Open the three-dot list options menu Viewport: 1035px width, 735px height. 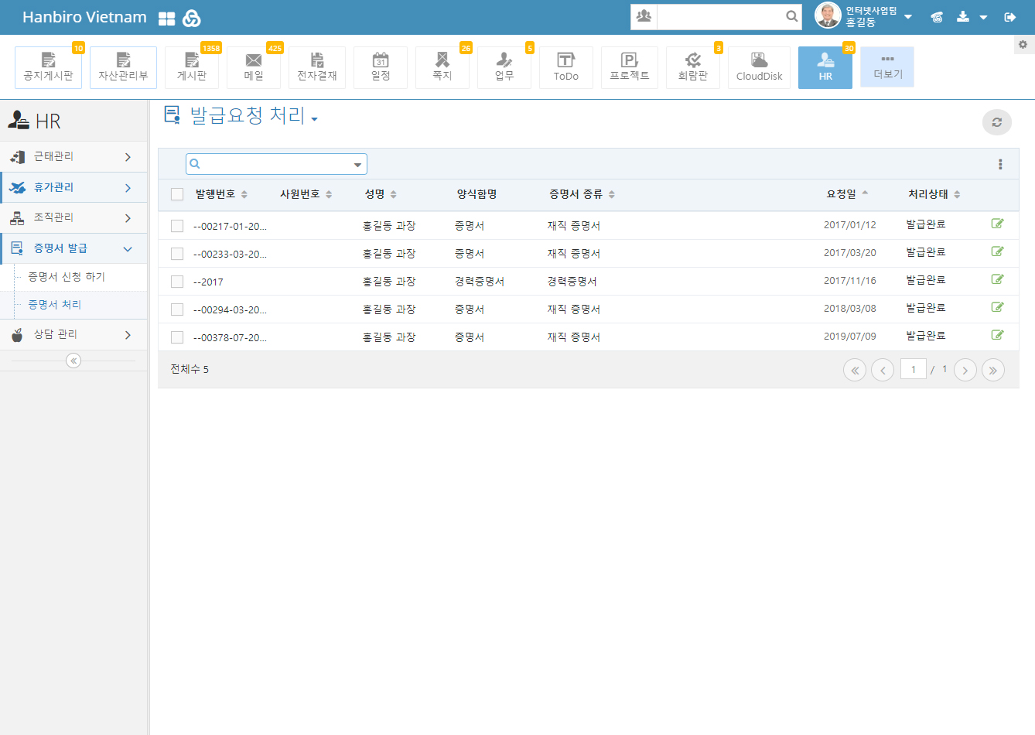pyautogui.click(x=1000, y=164)
